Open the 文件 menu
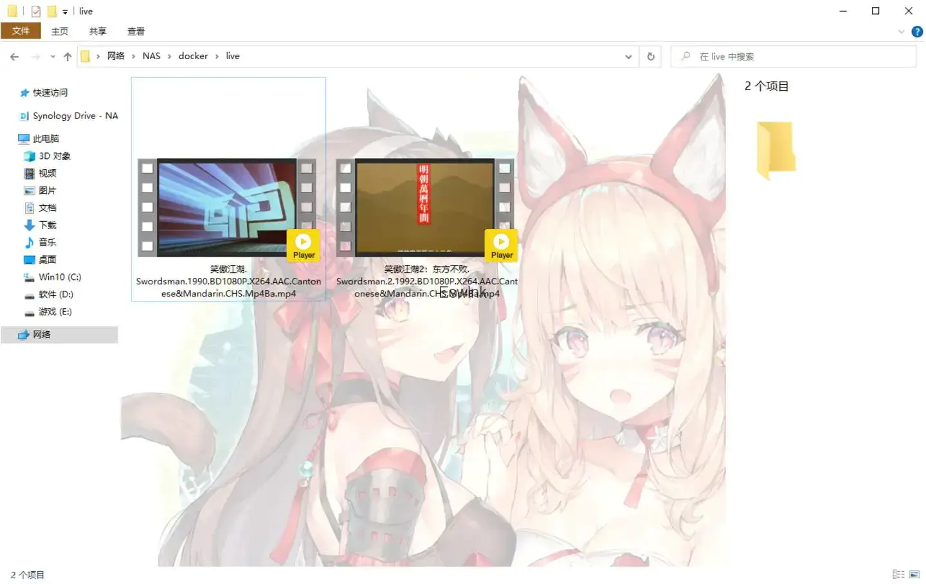 click(x=21, y=31)
